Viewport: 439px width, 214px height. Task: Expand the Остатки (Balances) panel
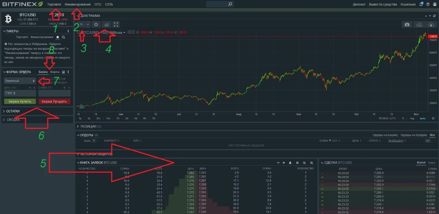tap(4, 111)
